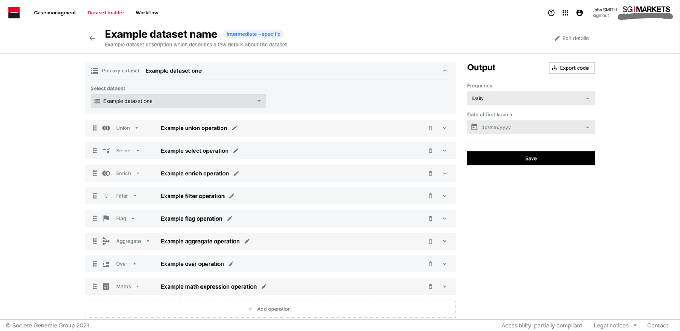Open the Frequency Daily dropdown
680x331 pixels.
531,98
